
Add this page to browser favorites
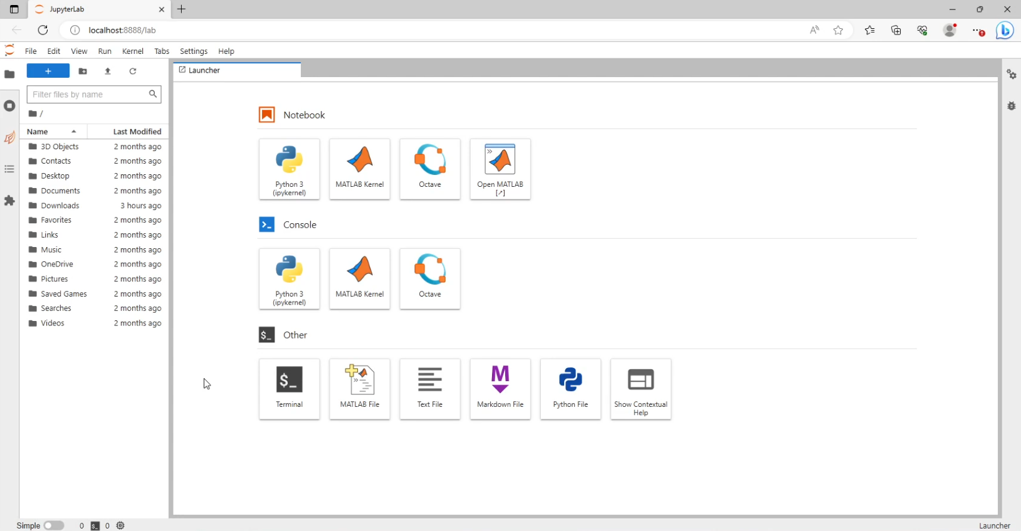(x=839, y=30)
